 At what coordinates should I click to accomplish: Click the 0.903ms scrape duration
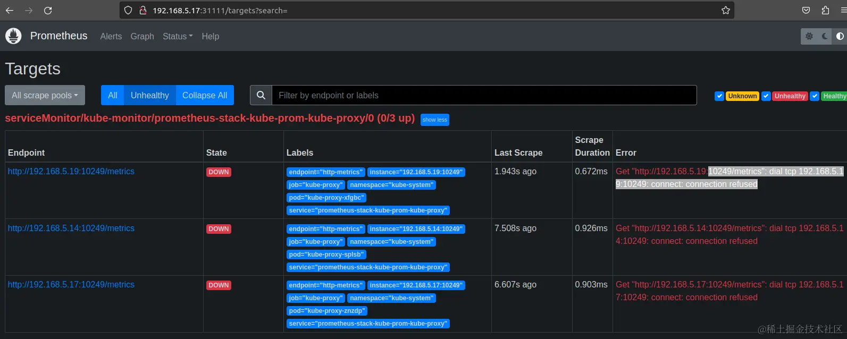tap(591, 284)
